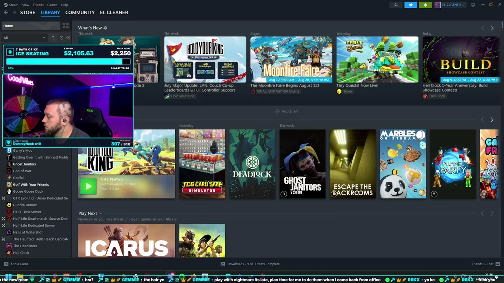Click the green play button for Hold Your King
504x283 pixels.
[88, 186]
